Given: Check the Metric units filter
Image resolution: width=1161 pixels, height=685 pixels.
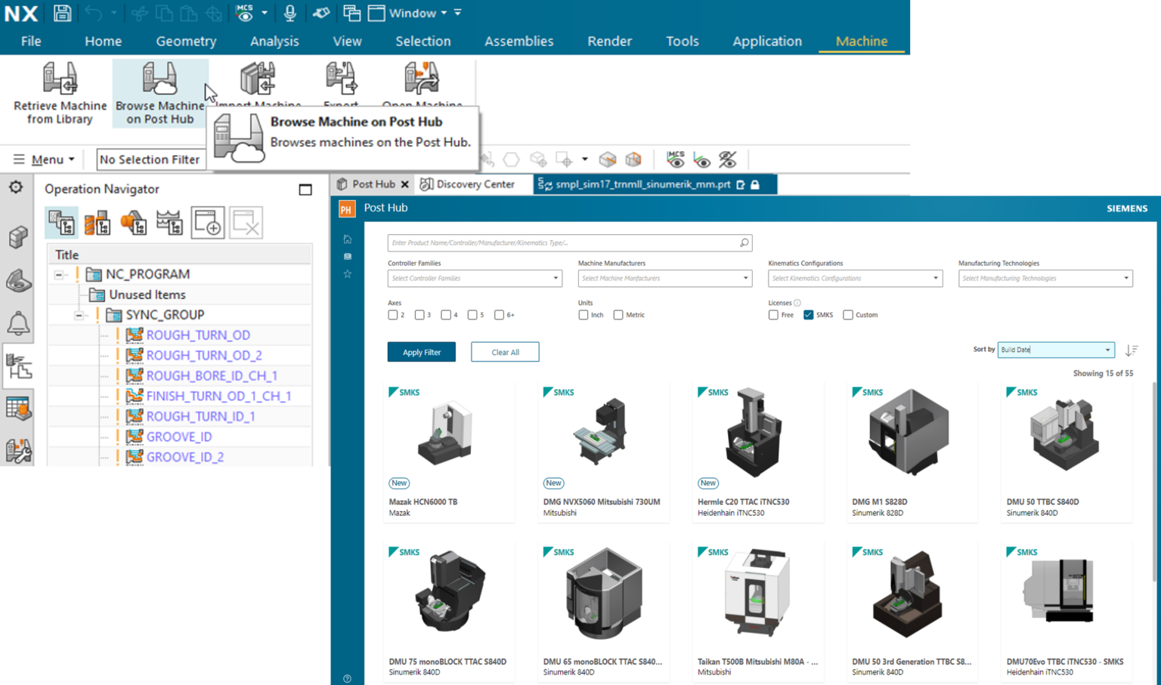Looking at the screenshot, I should click(618, 315).
